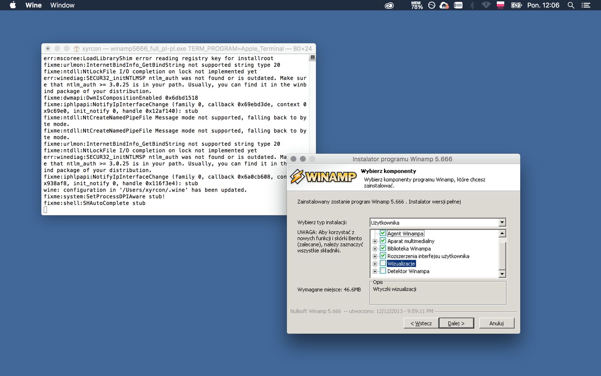Open the installation type dropdown Użytkownika
Screen dimensions: 601x376
[x=438, y=222]
